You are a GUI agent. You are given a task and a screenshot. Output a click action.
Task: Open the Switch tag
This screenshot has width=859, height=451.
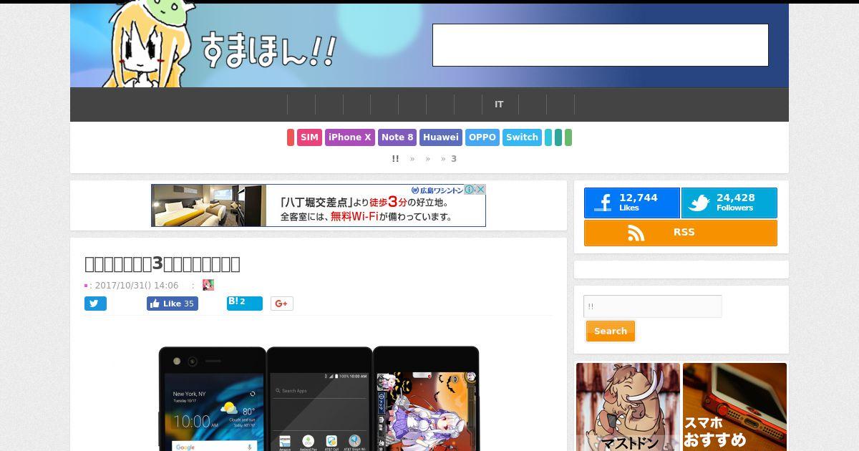522,137
